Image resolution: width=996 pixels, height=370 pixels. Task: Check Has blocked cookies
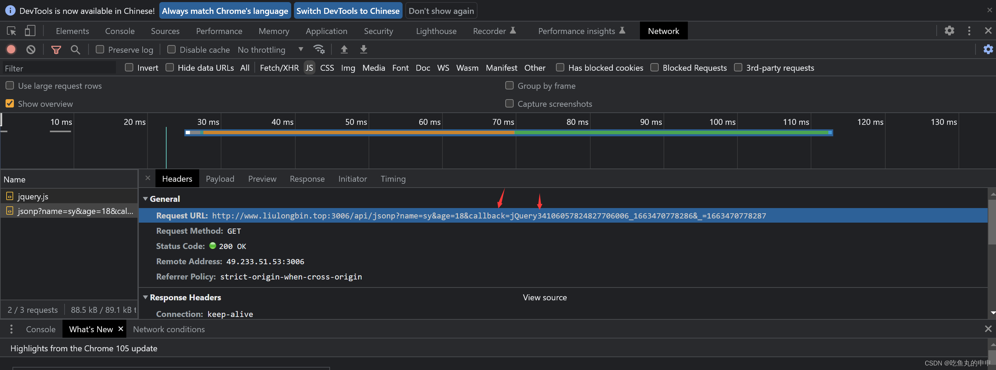coord(560,68)
